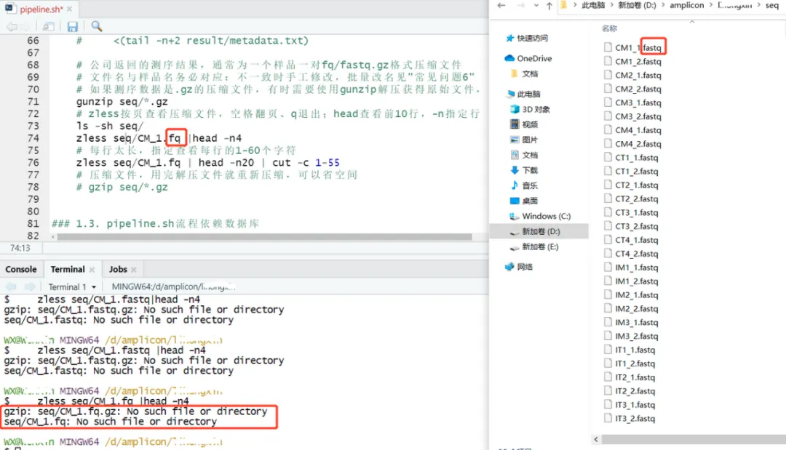786x450 pixels.
Task: Click the scroll-left arrow of the file list
Action: coord(596,439)
